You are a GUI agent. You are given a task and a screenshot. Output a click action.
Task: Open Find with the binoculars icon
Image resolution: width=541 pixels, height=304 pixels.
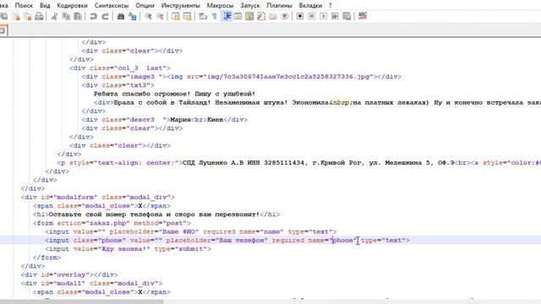click(x=120, y=16)
